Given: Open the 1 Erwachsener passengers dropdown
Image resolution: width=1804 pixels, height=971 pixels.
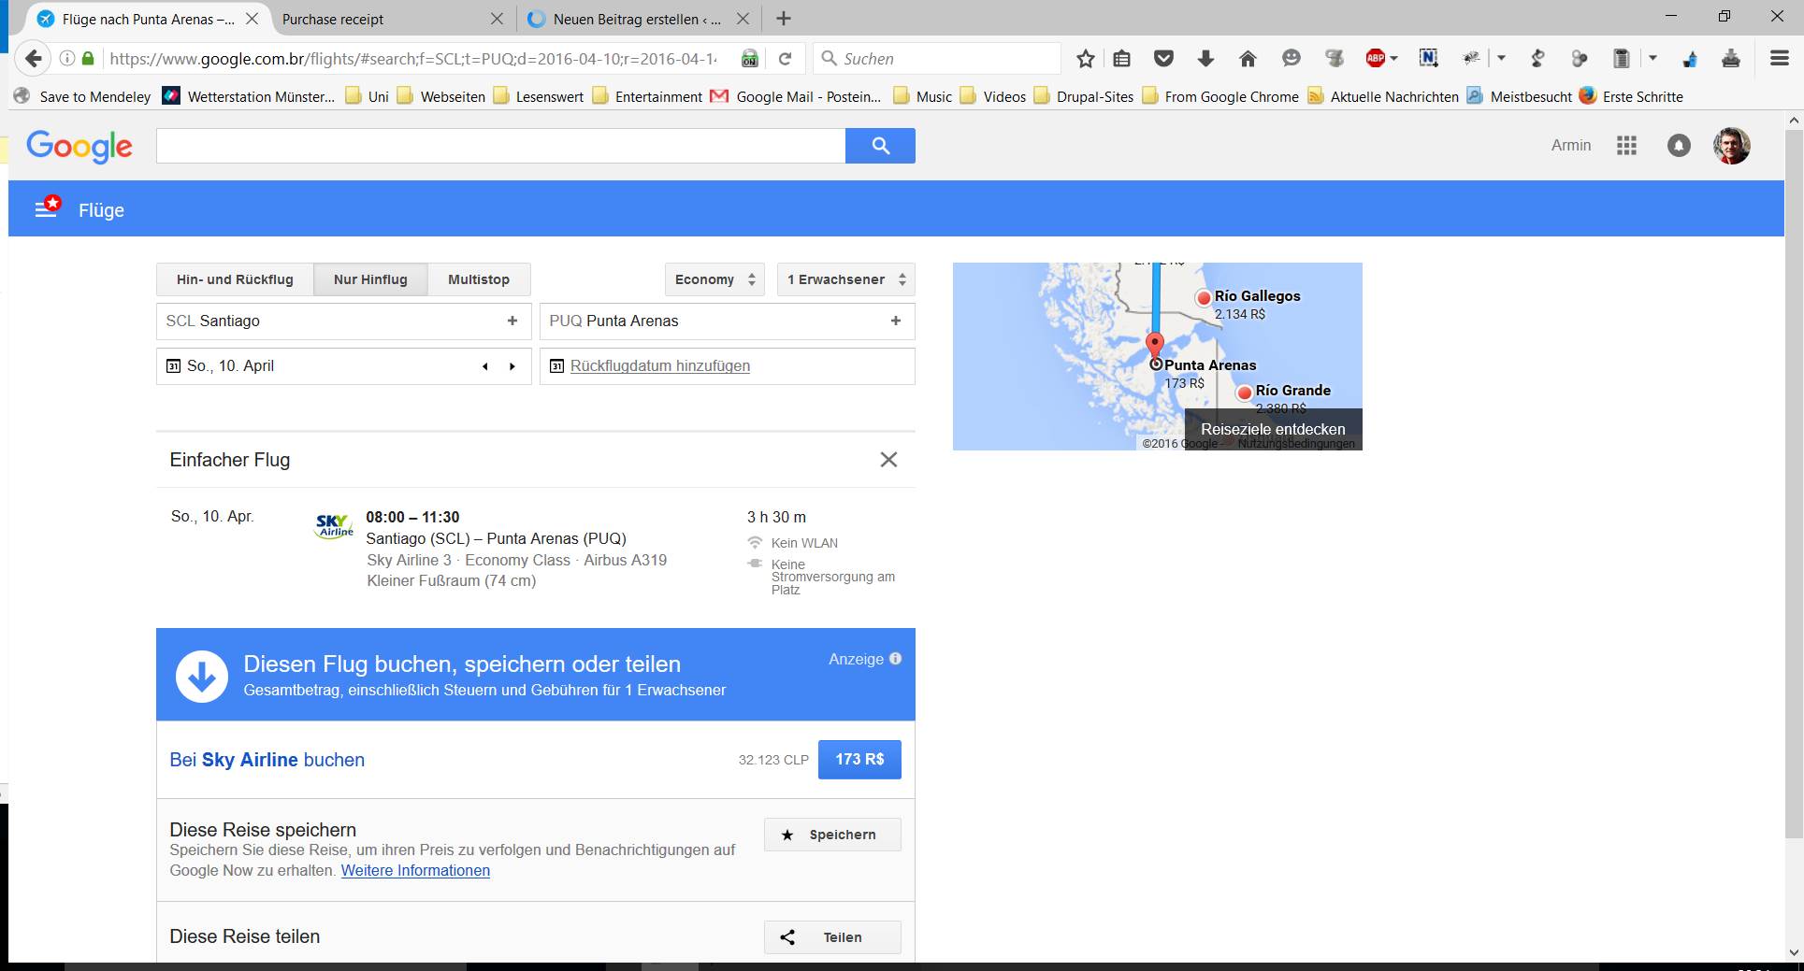Looking at the screenshot, I should (x=846, y=279).
